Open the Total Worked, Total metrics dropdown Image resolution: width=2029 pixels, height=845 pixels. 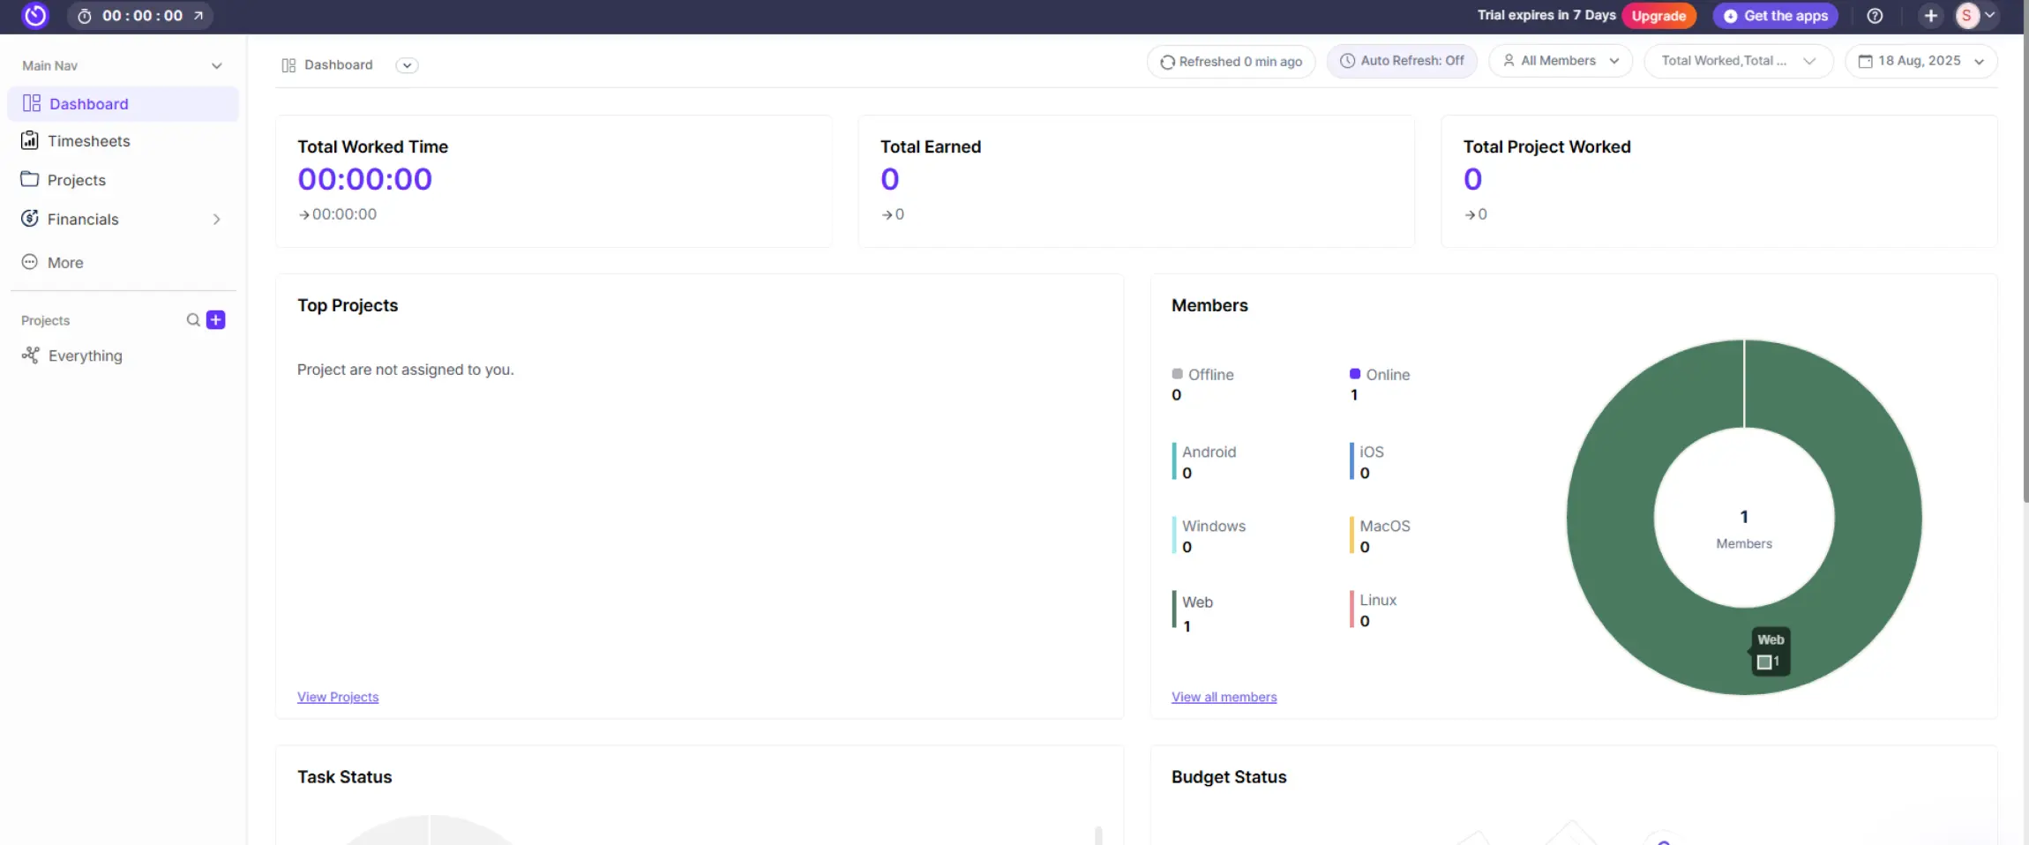[x=1738, y=61]
